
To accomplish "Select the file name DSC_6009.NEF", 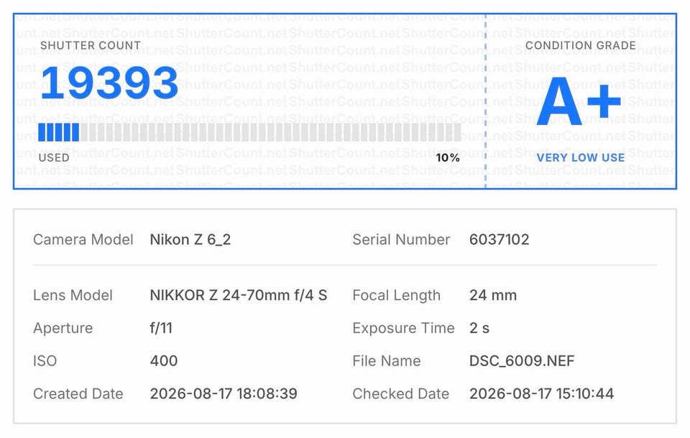I will coord(522,361).
